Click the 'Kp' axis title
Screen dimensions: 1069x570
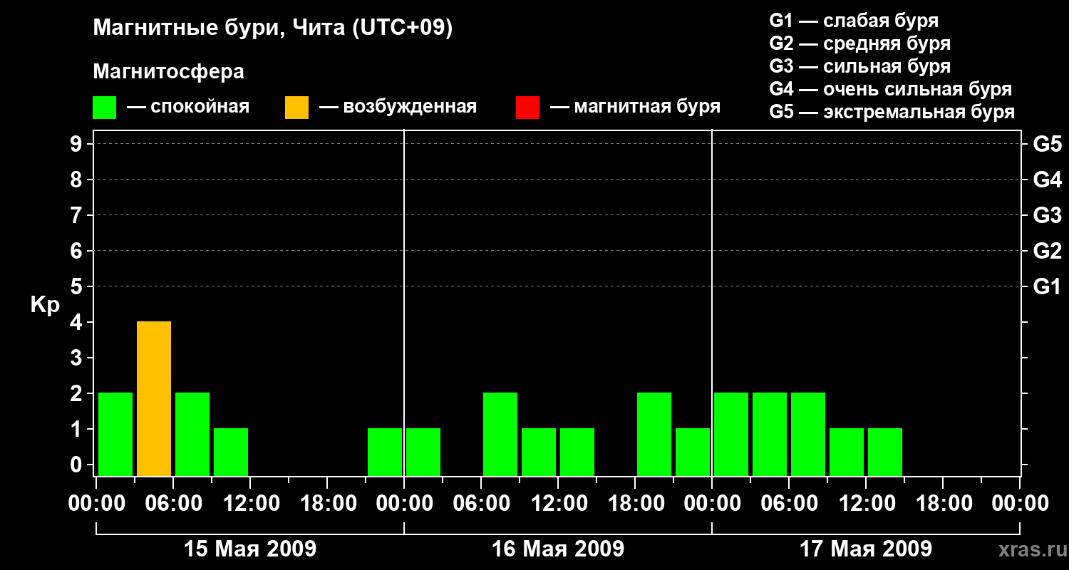(46, 305)
